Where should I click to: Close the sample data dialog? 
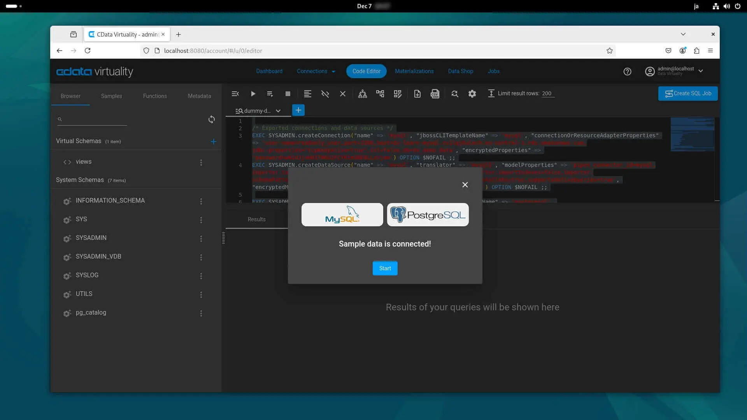[x=465, y=185]
